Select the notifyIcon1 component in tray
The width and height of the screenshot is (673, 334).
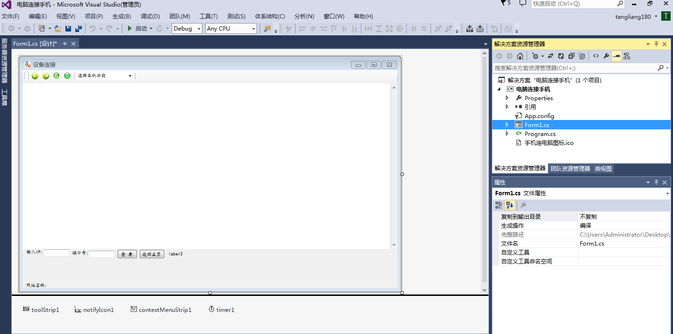tap(94, 310)
